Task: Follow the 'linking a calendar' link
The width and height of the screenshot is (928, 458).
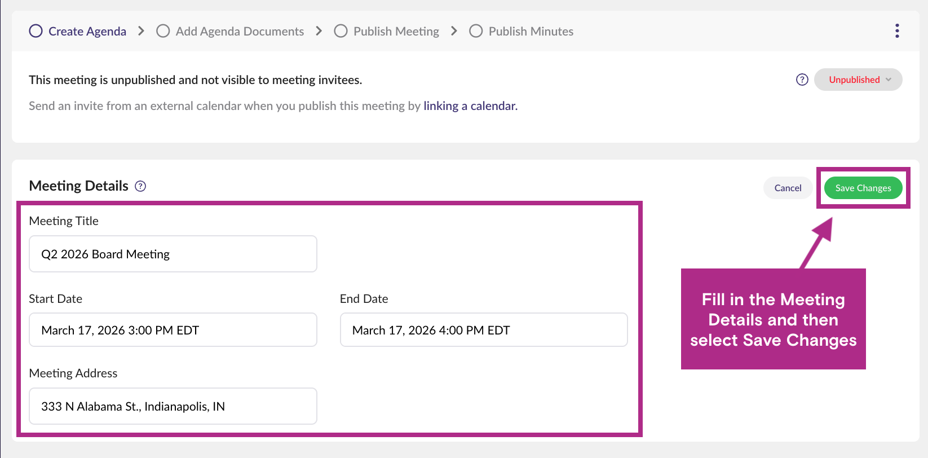Action: 470,106
